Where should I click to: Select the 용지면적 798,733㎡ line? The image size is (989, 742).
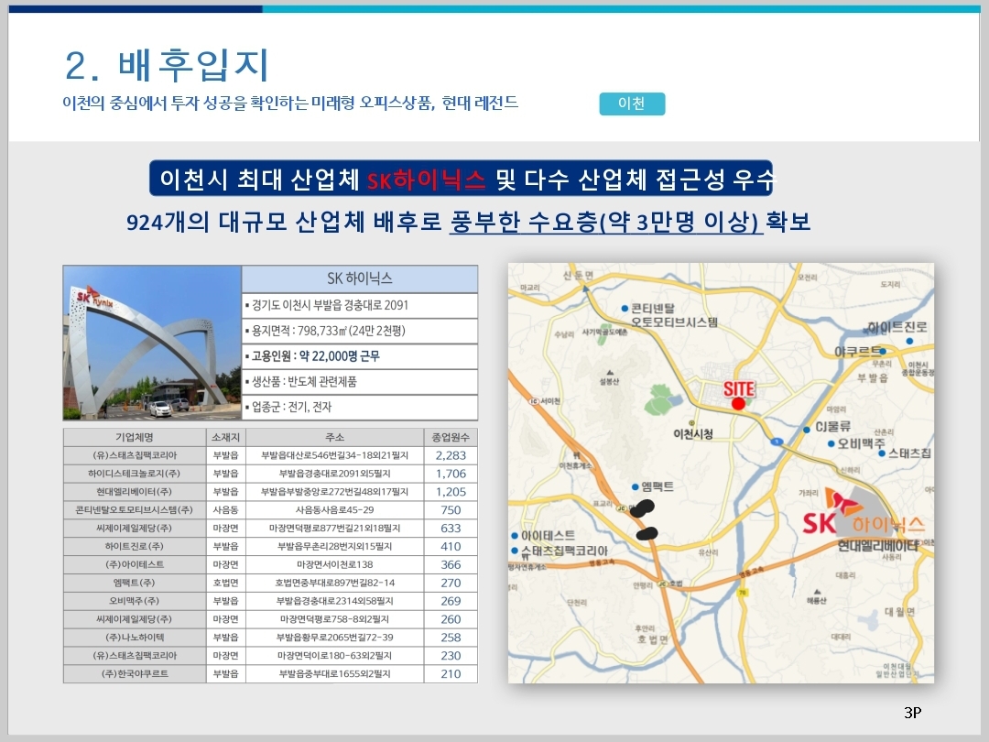(360, 331)
